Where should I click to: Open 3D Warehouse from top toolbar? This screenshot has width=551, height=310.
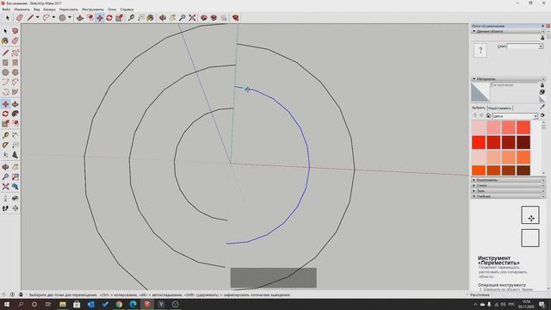coord(204,17)
